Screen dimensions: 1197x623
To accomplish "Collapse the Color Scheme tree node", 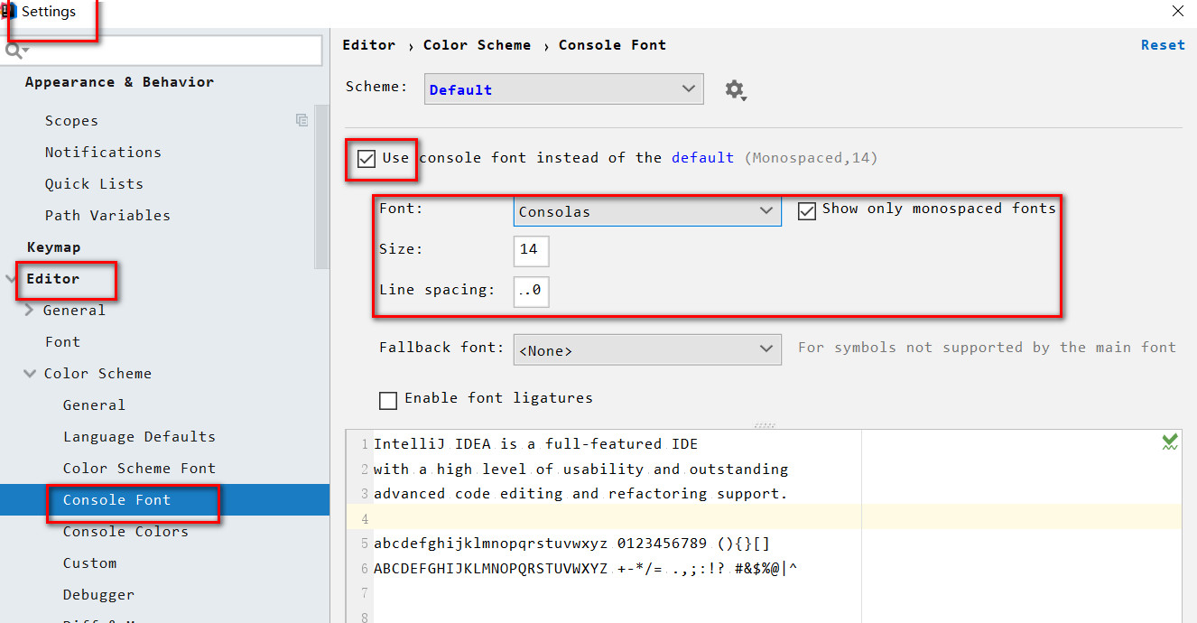I will click(30, 374).
